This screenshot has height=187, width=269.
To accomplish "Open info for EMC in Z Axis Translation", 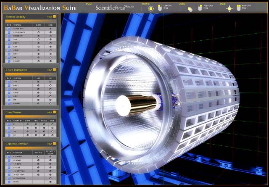I will pyautogui.click(x=9, y=89).
